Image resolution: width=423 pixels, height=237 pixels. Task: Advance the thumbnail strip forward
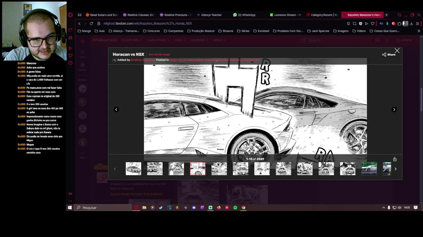point(396,169)
